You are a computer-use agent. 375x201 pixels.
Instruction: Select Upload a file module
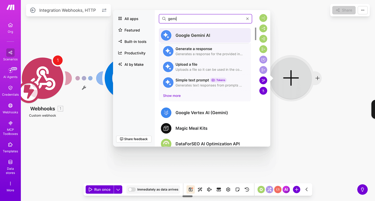[205, 67]
